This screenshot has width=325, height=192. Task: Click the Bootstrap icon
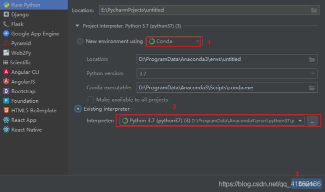(x=6, y=91)
